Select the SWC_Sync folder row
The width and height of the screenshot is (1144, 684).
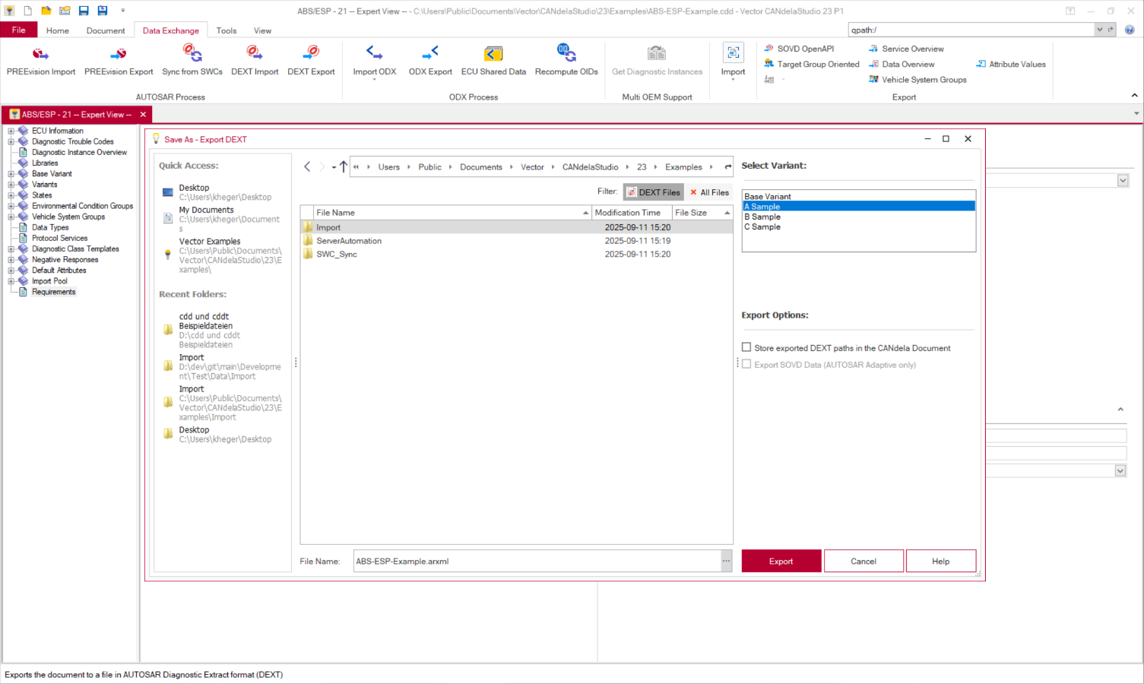516,254
